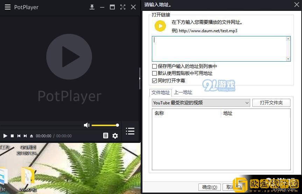Image resolution: width=302 pixels, height=194 pixels.
Task: Open the PotPlayer hamburger main menu
Action: 7,7
